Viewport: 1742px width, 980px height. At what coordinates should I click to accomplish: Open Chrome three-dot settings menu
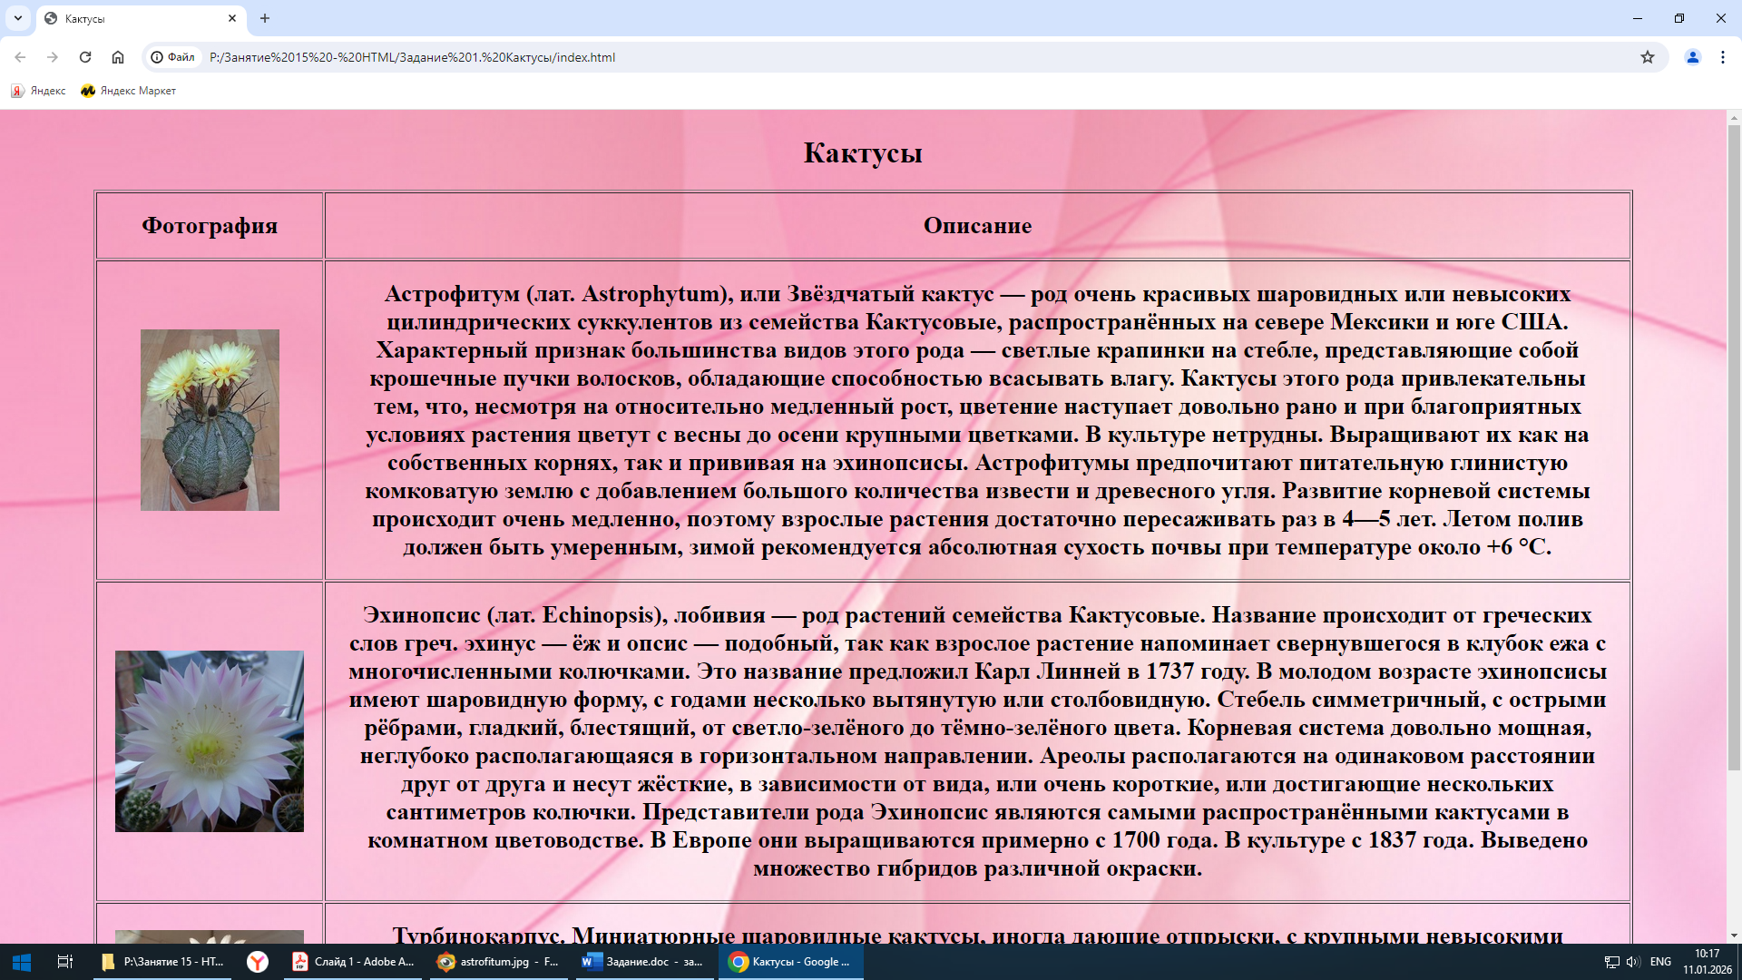pyautogui.click(x=1723, y=57)
